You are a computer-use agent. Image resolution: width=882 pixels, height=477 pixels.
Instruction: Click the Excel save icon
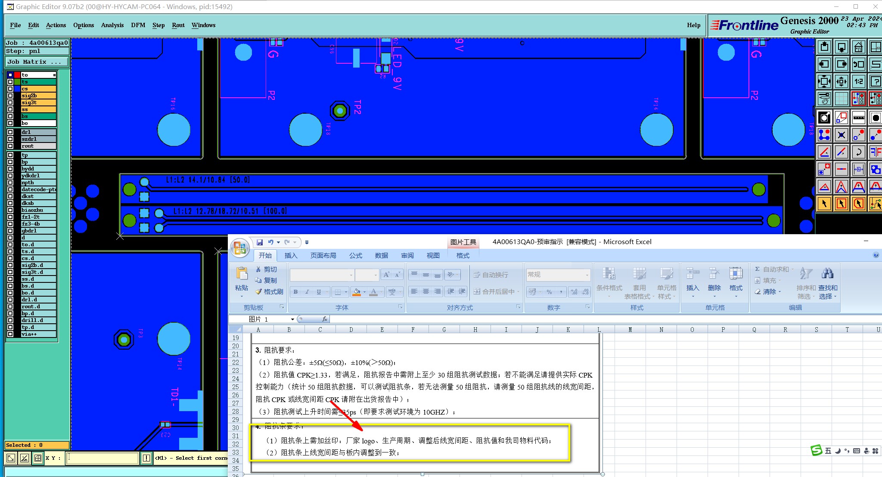pos(260,242)
